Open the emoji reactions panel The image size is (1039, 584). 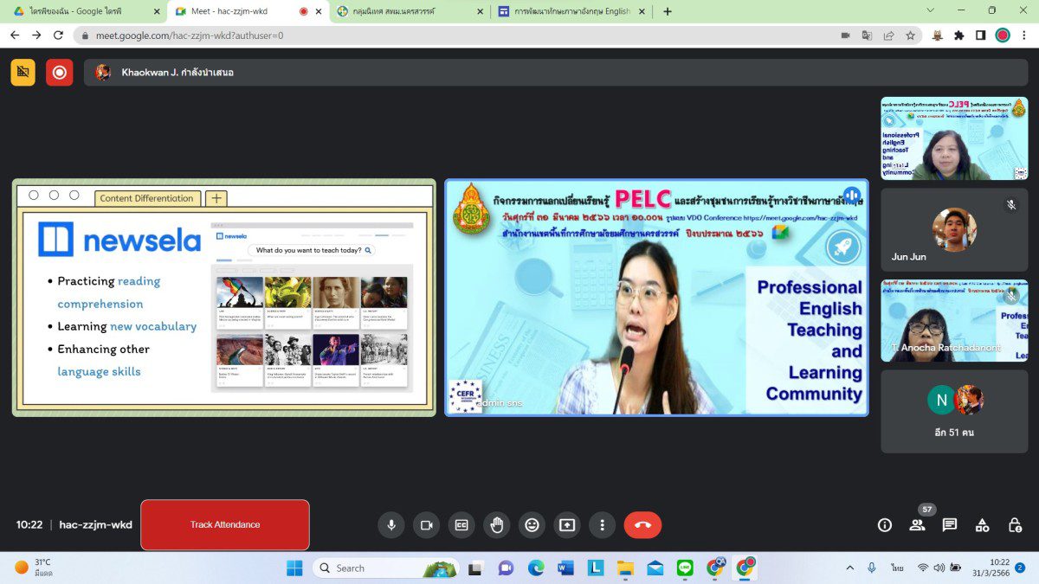[532, 524]
